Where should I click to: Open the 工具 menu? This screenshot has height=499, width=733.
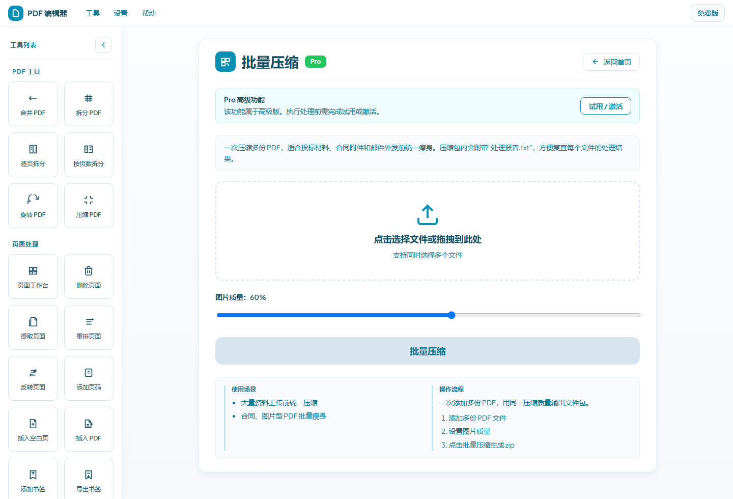pyautogui.click(x=93, y=13)
